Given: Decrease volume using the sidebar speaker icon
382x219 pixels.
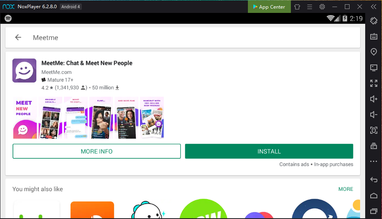Looking at the screenshot, I should point(374,115).
